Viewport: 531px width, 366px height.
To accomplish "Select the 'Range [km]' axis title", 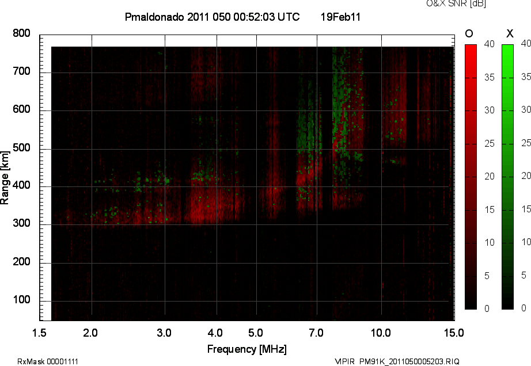I will 5,178.
